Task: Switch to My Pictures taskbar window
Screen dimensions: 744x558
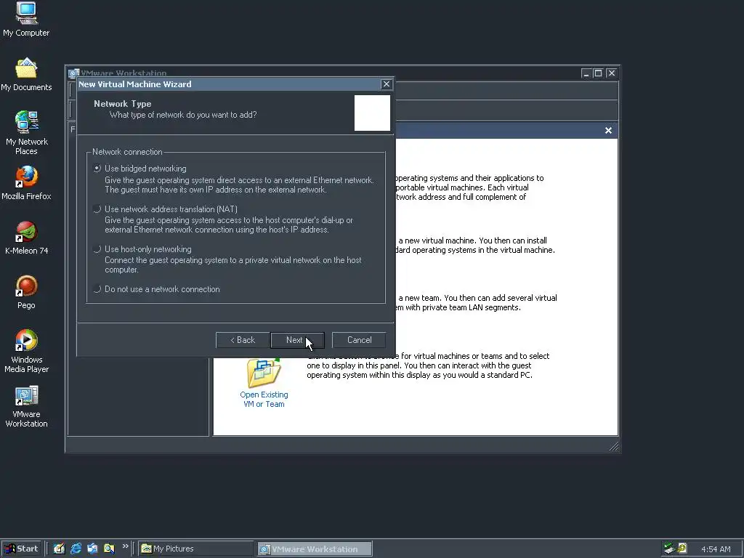Action: click(x=196, y=549)
